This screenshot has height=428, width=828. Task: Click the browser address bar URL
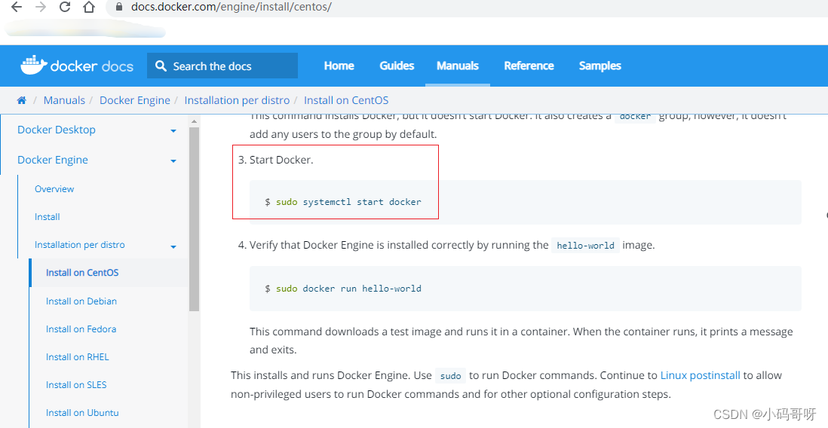(x=232, y=7)
